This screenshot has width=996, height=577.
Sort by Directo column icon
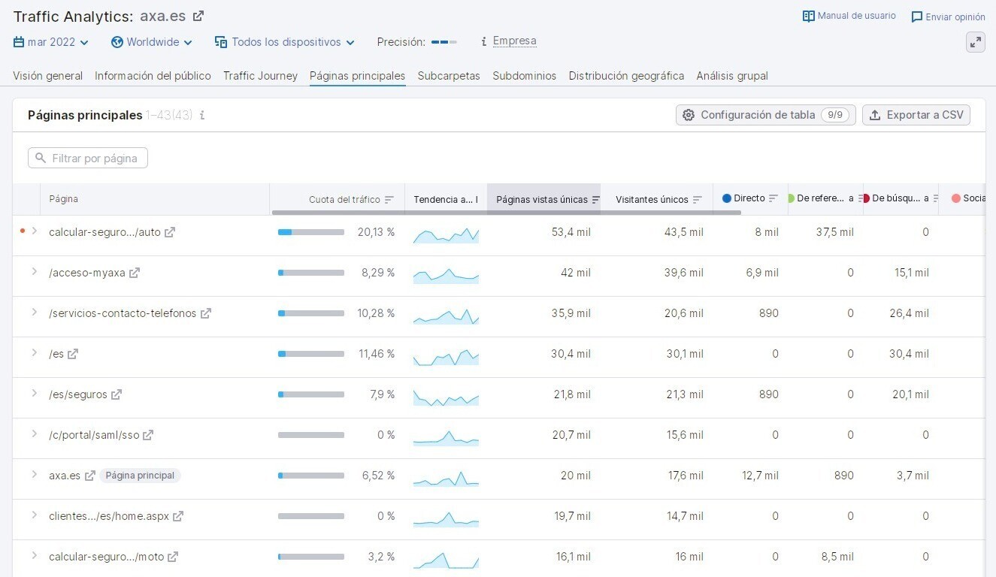tap(773, 198)
